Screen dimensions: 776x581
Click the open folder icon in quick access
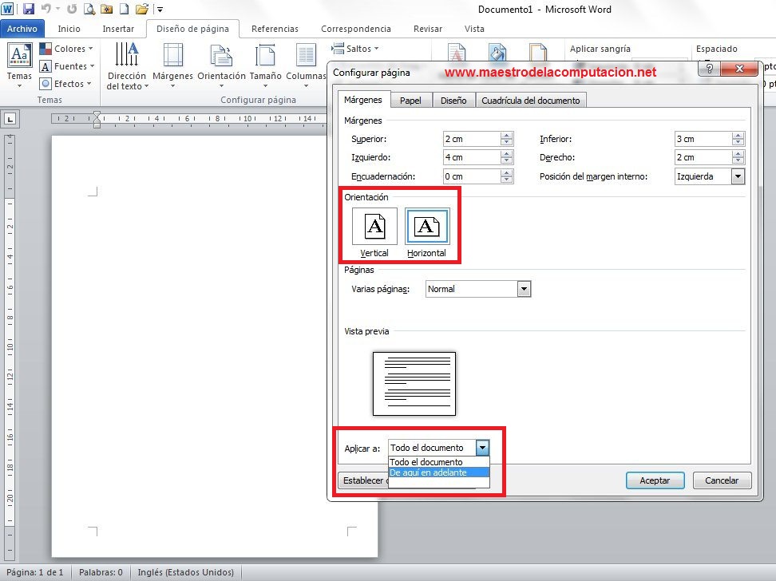coord(142,9)
